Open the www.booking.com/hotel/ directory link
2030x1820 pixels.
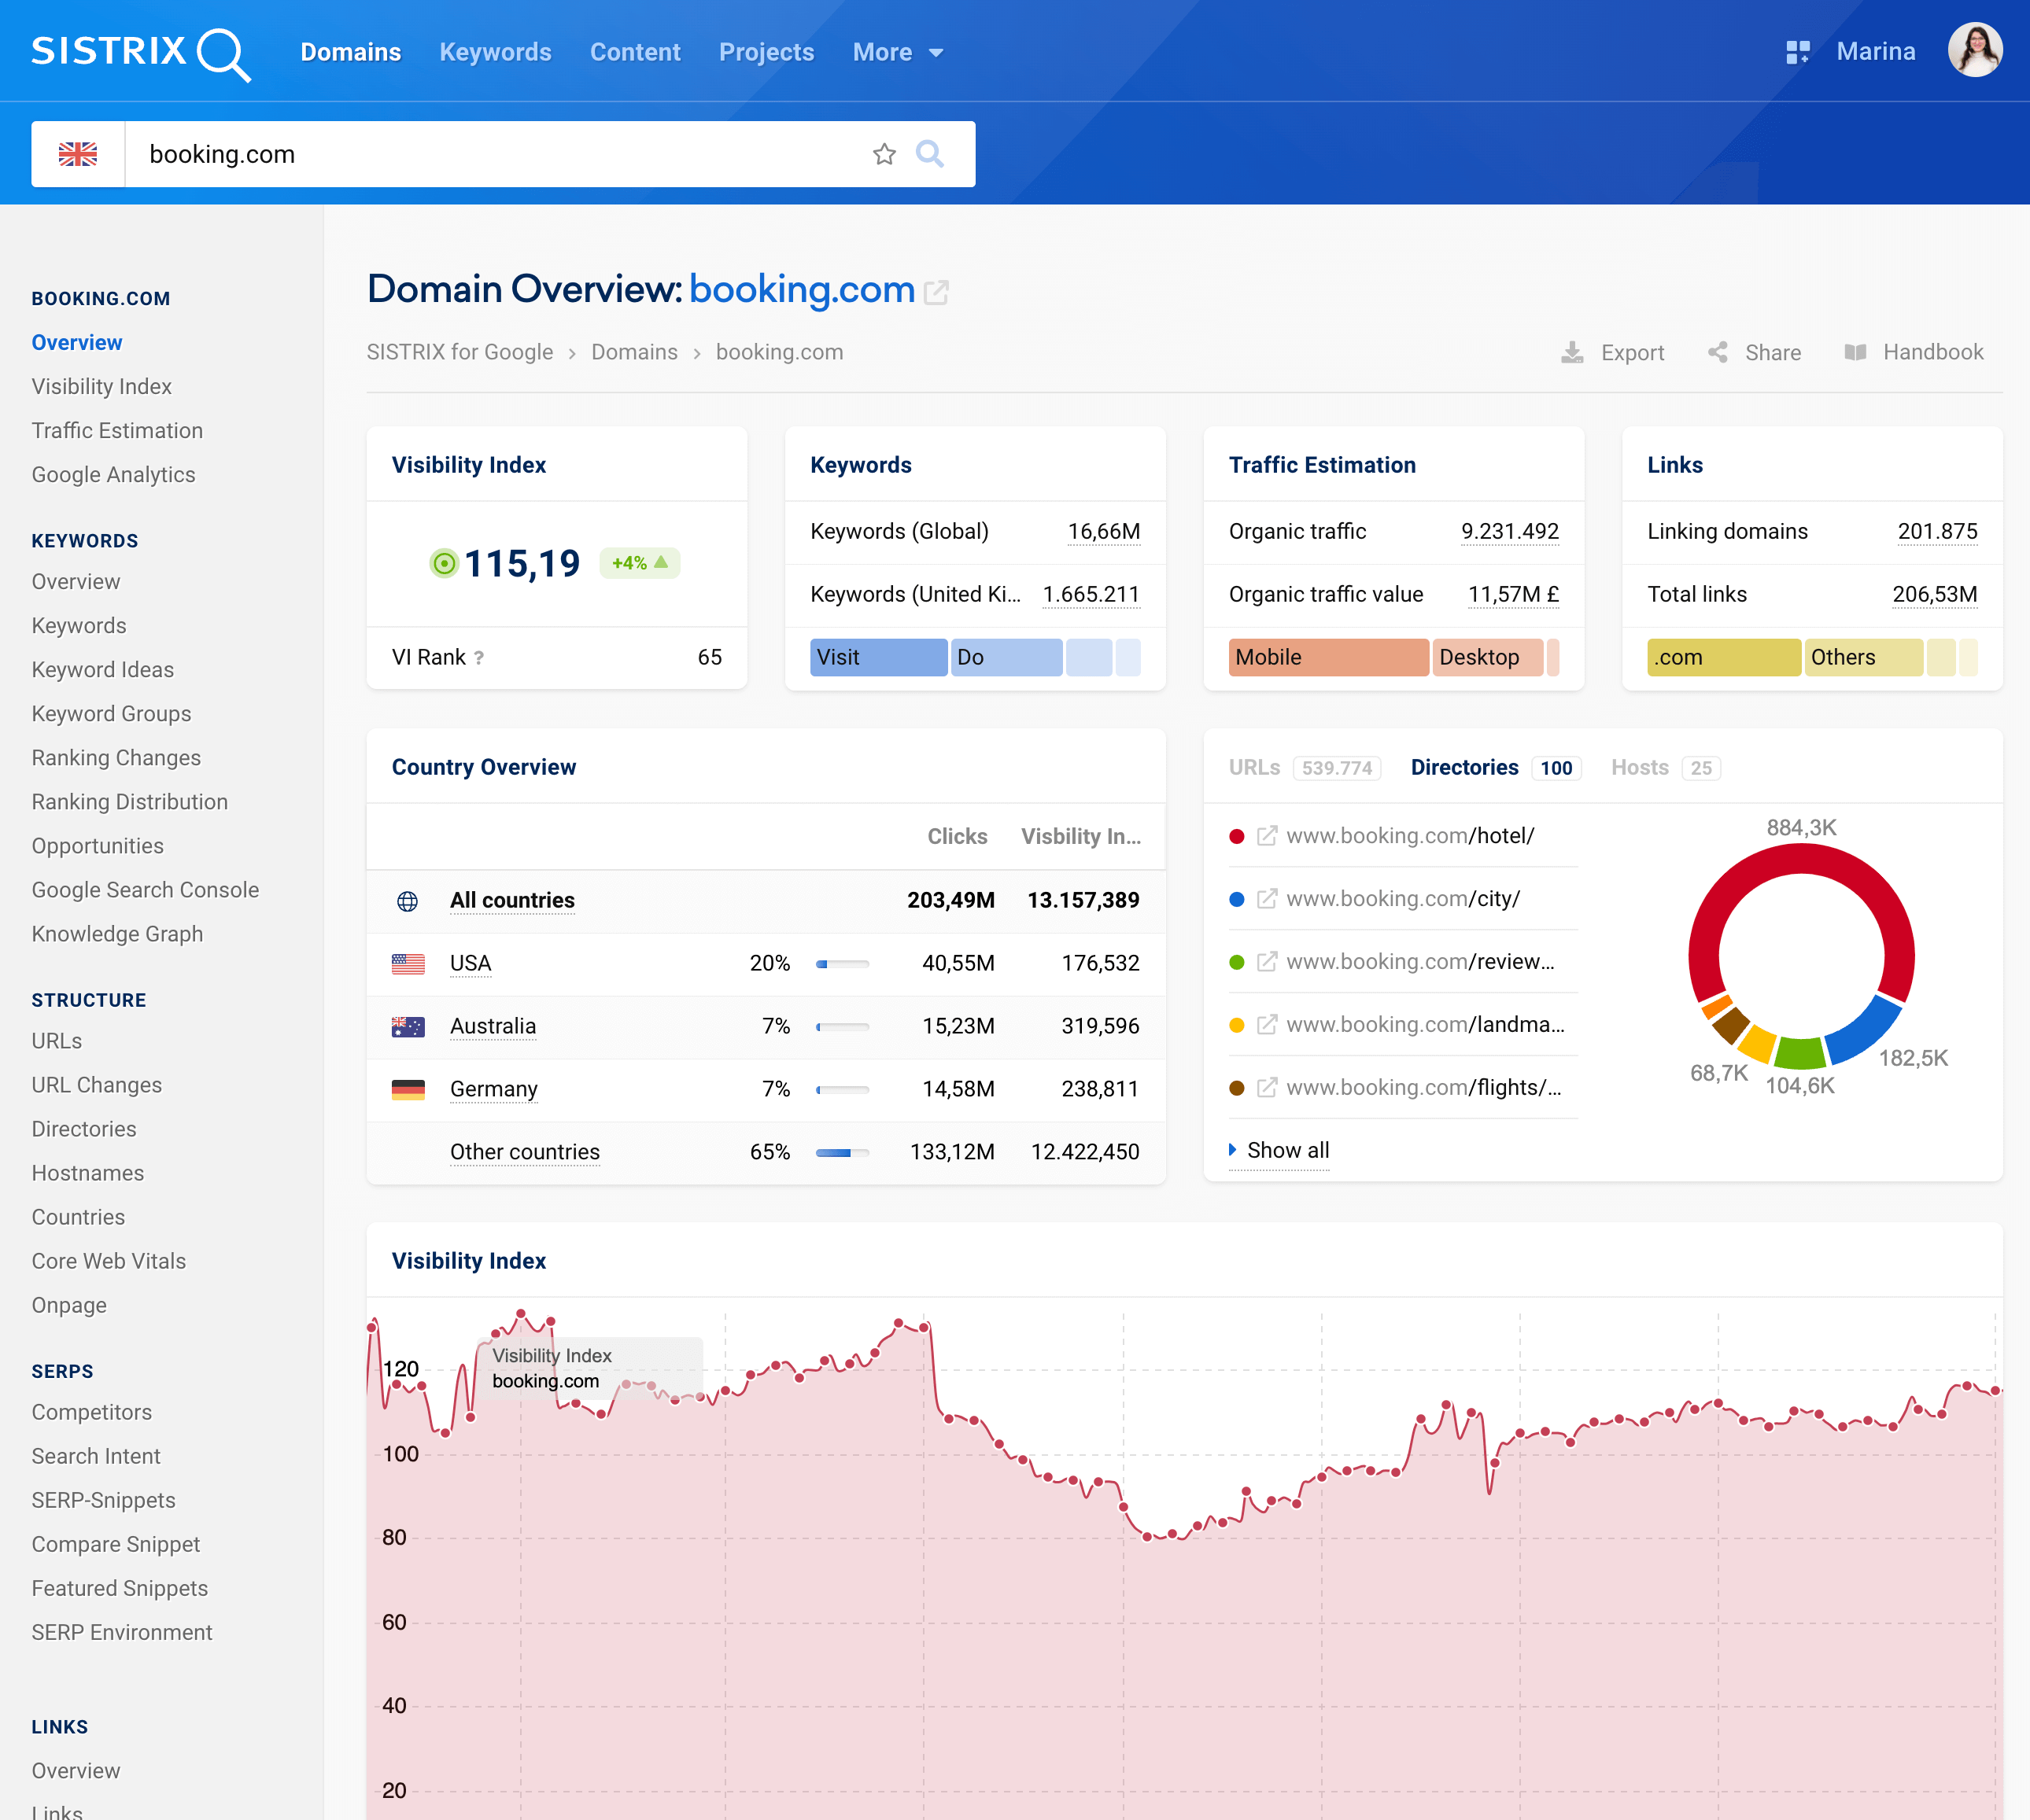tap(1410, 836)
